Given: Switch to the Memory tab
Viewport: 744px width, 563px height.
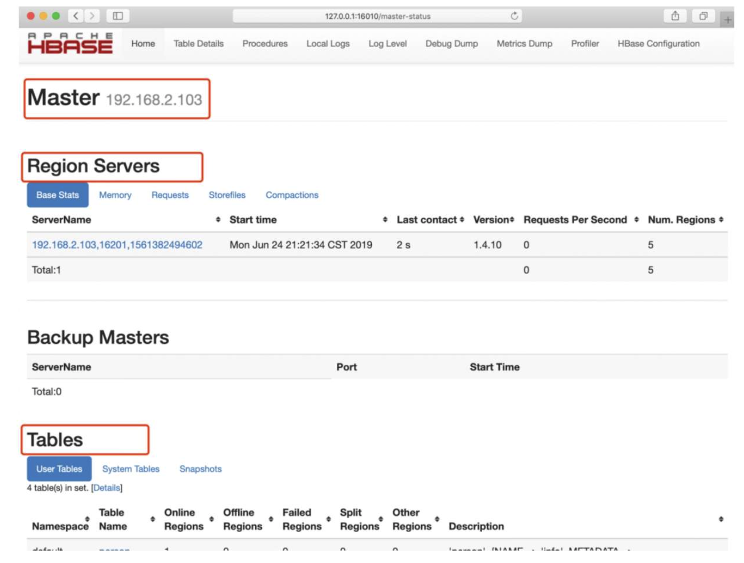Looking at the screenshot, I should click(x=115, y=195).
